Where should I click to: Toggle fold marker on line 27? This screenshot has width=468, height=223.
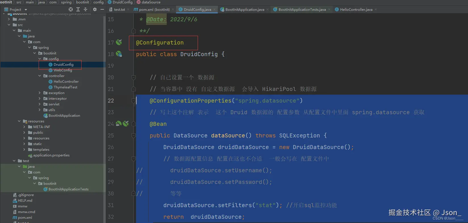133,159
